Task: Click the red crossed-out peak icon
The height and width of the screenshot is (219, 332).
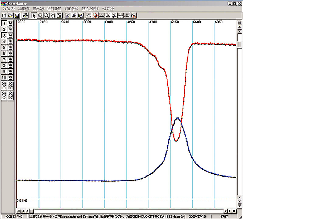Action: point(95,15)
